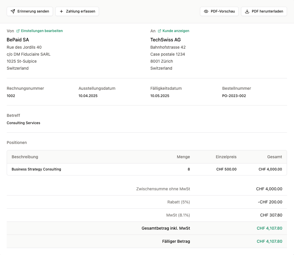Click address line Rue des Jordils 40

(x=24, y=47)
